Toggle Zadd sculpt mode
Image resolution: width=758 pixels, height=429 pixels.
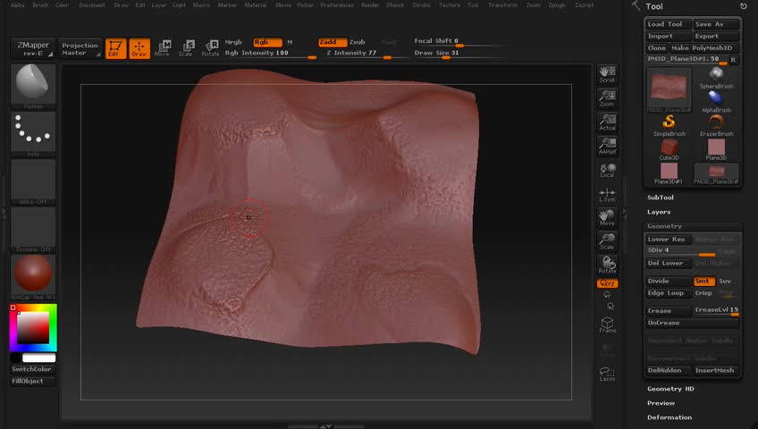click(x=333, y=42)
